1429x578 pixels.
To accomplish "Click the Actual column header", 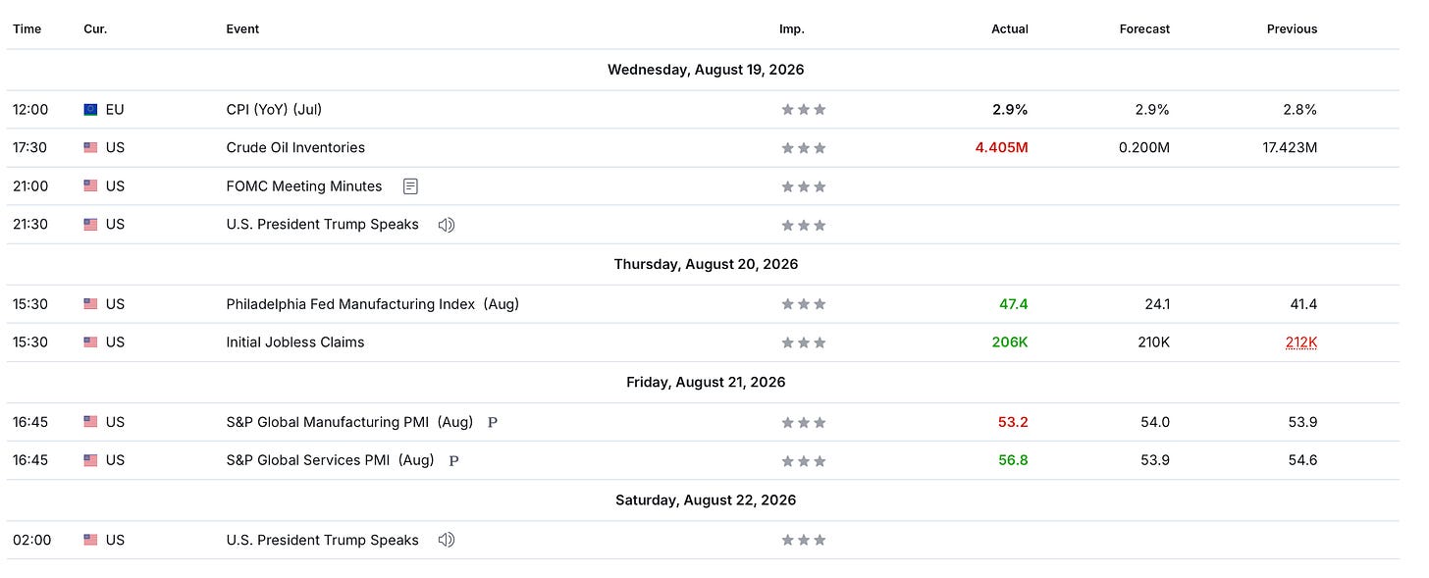I will pos(1010,29).
